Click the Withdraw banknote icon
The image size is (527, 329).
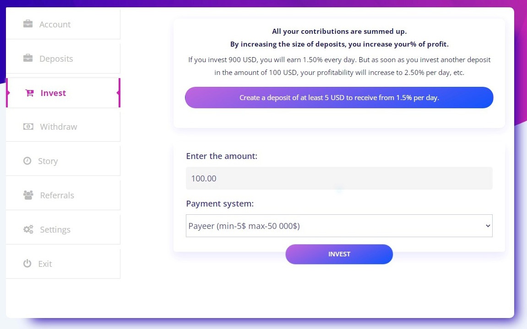pyautogui.click(x=28, y=127)
